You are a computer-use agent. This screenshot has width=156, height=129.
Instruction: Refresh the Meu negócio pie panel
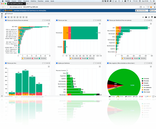(145, 63)
